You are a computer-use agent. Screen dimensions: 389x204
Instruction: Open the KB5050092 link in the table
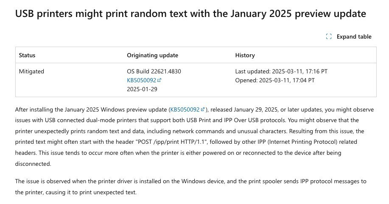tap(141, 80)
